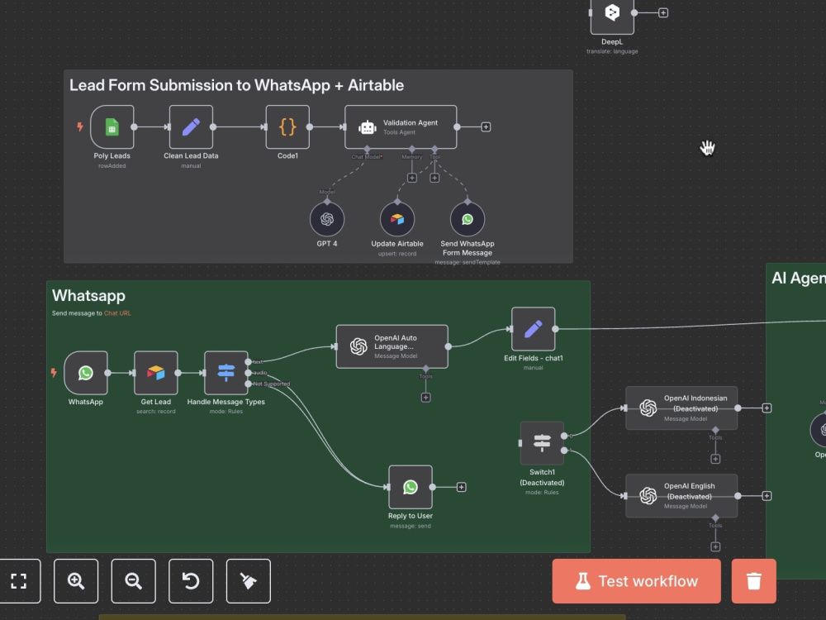
Task: Open the Validation Agent node
Action: tap(401, 127)
